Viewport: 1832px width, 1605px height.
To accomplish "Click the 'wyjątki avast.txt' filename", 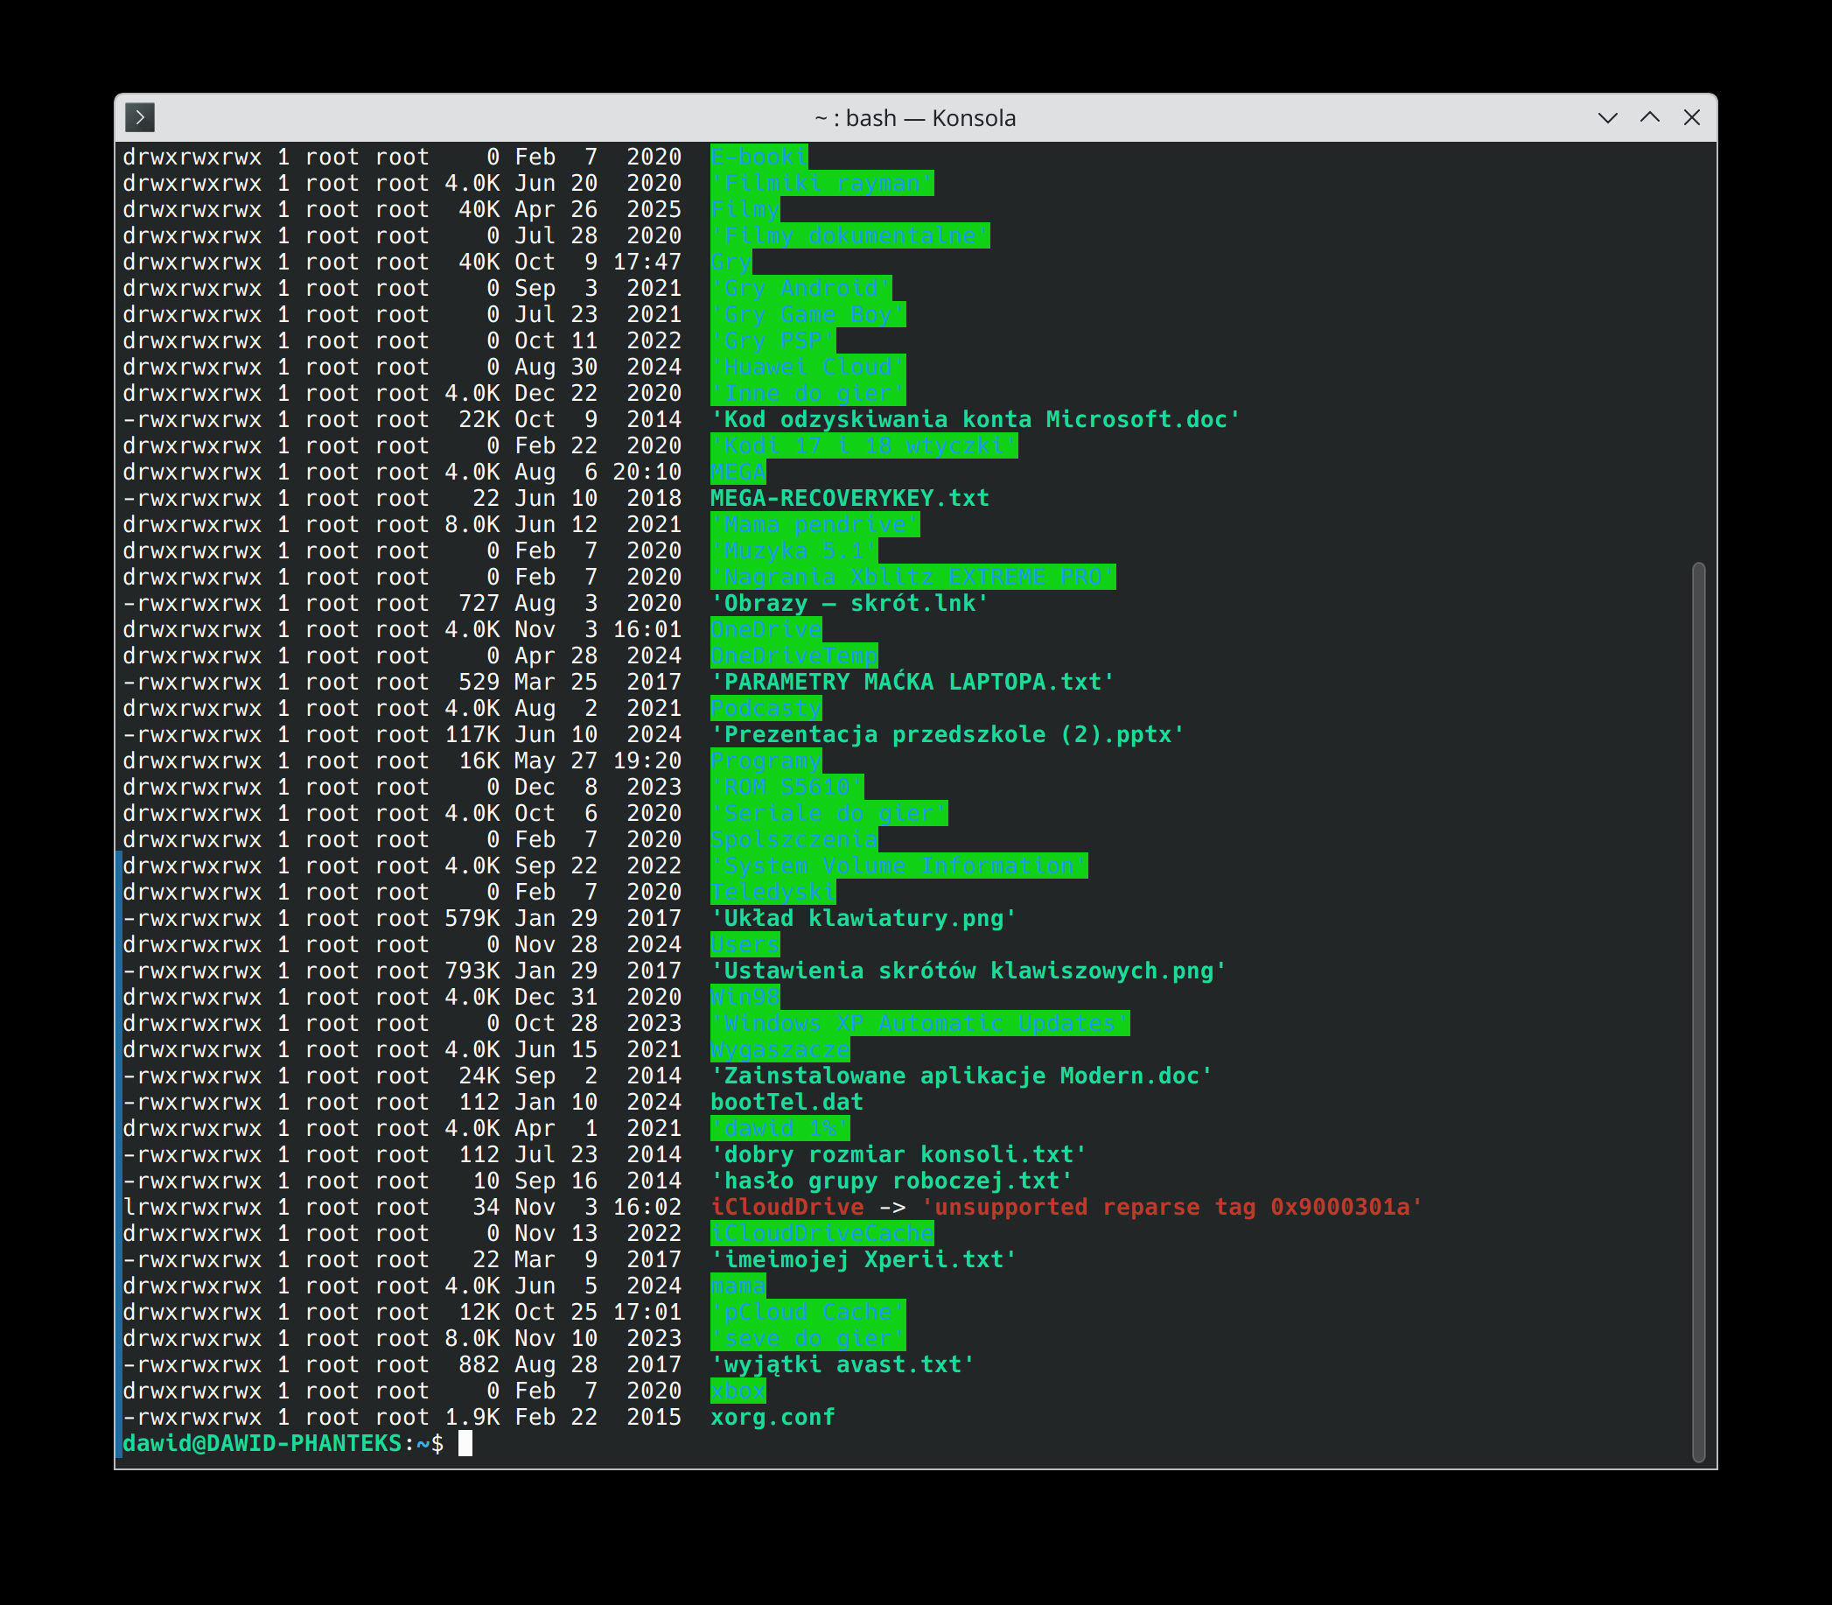I will tap(842, 1365).
